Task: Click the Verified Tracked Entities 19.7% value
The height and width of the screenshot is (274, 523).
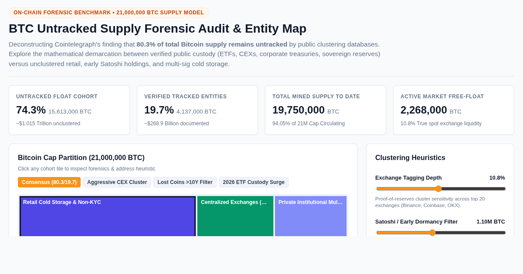Action: (x=159, y=110)
